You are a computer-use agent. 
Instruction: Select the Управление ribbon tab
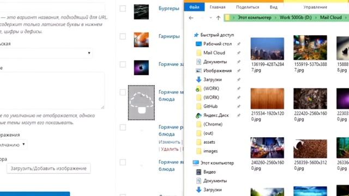pyautogui.click(x=315, y=7)
